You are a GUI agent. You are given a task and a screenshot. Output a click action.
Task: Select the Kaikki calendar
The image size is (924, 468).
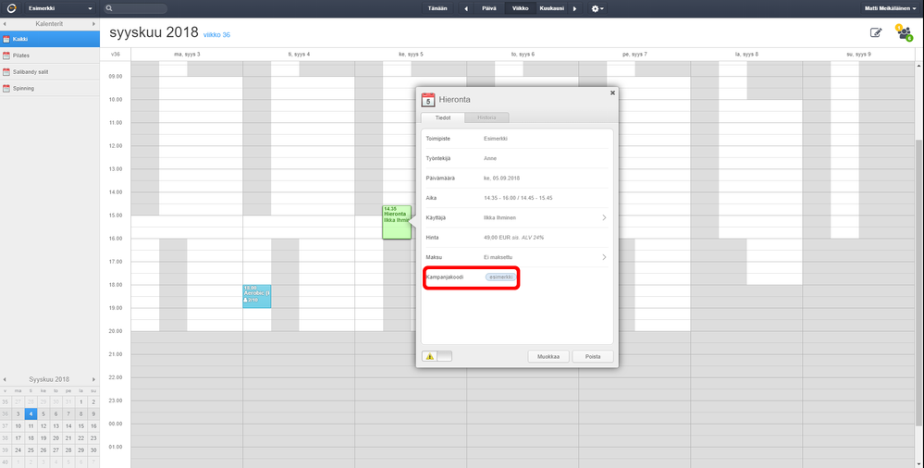(x=50, y=39)
